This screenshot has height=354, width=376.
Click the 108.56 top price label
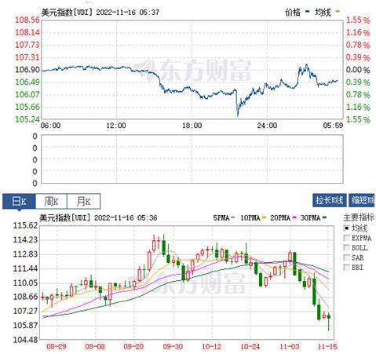tap(27, 20)
